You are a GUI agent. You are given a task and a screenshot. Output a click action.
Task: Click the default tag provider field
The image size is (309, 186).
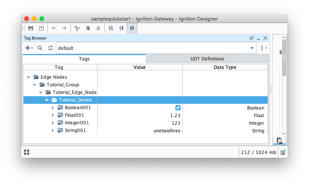tap(152, 48)
